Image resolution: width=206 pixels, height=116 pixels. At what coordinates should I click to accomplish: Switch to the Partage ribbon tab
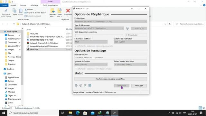click(23, 5)
